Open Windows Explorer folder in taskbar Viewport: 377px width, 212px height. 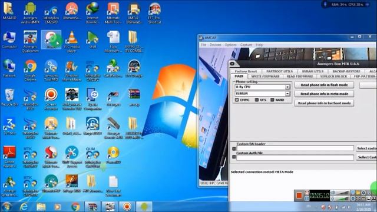tap(41, 207)
